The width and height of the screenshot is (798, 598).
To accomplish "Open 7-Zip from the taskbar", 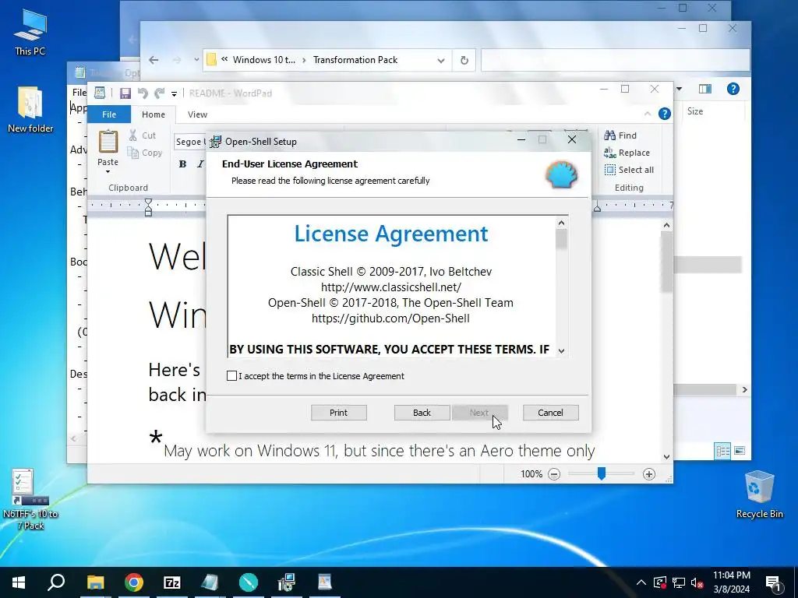I will [x=172, y=582].
